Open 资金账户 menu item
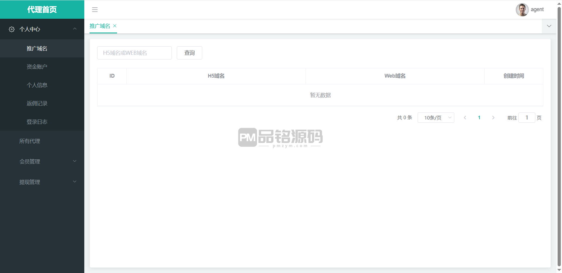This screenshot has width=562, height=273. [42, 67]
